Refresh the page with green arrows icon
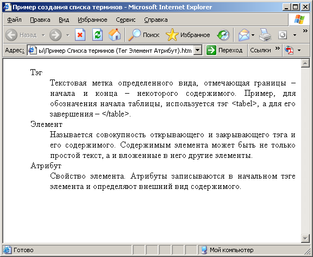 click(97, 35)
